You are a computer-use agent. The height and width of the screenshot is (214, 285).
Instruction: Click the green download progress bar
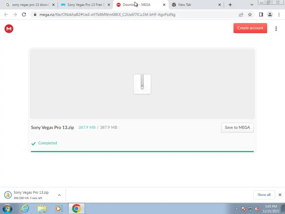(x=142, y=151)
